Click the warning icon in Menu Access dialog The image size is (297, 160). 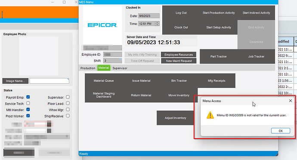pyautogui.click(x=210, y=115)
